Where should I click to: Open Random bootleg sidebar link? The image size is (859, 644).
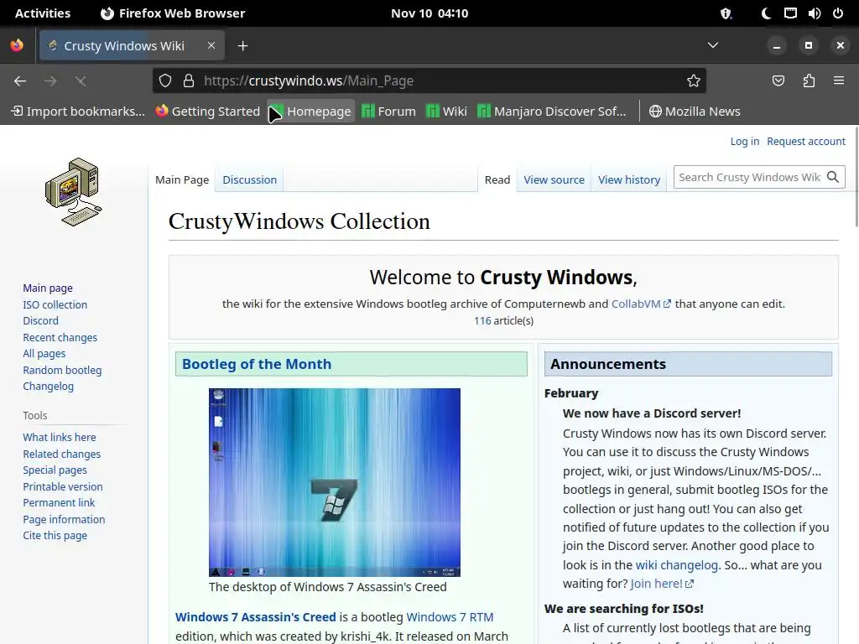coord(62,370)
